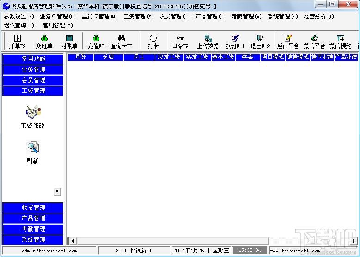Click the 短信平台 toolbar button
The image size is (360, 257).
288,42
